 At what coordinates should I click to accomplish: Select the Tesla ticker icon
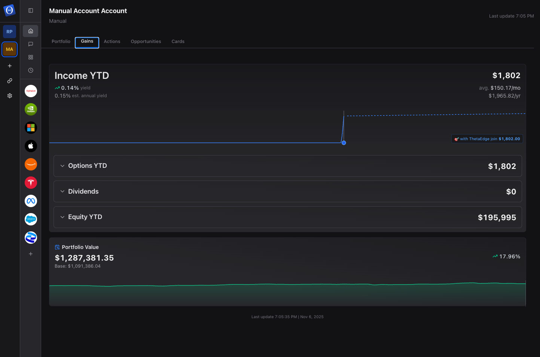tap(31, 182)
